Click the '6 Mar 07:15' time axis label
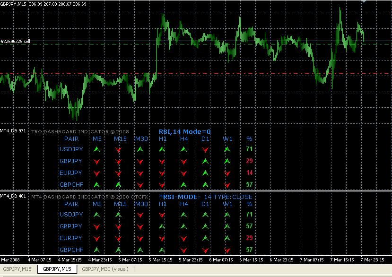Viewport: 392px width, 277px height. [221, 260]
